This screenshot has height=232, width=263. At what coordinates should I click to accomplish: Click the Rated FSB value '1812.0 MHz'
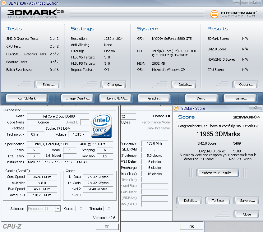[42, 195]
